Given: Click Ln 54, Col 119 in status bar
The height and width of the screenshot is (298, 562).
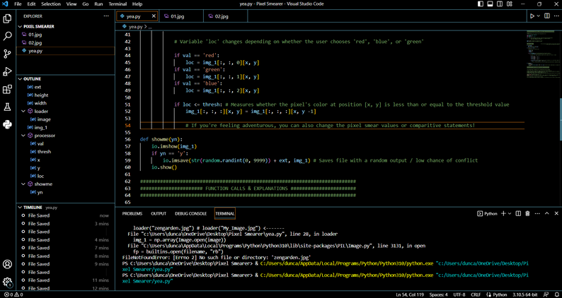Looking at the screenshot, I should point(409,294).
